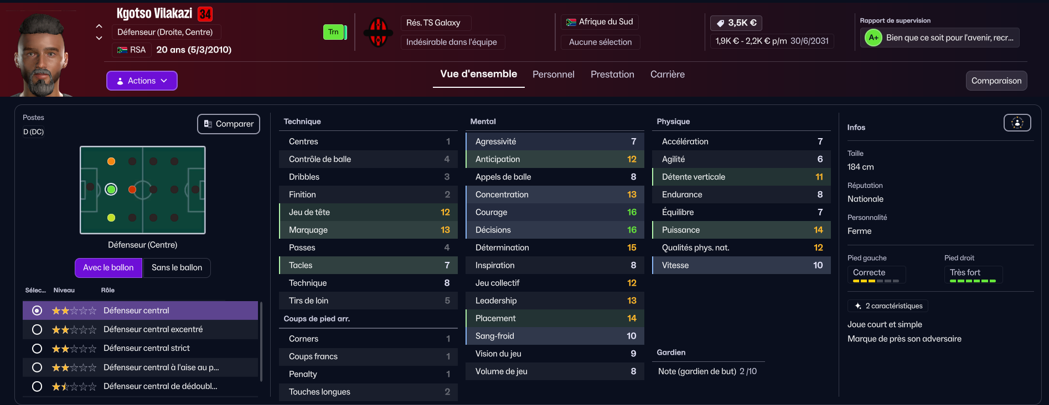Image resolution: width=1049 pixels, height=405 pixels.
Task: Click the Comparaison button
Action: (x=996, y=81)
